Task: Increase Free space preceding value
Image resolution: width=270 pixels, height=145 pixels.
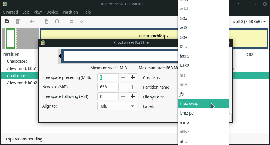Action: pyautogui.click(x=133, y=77)
